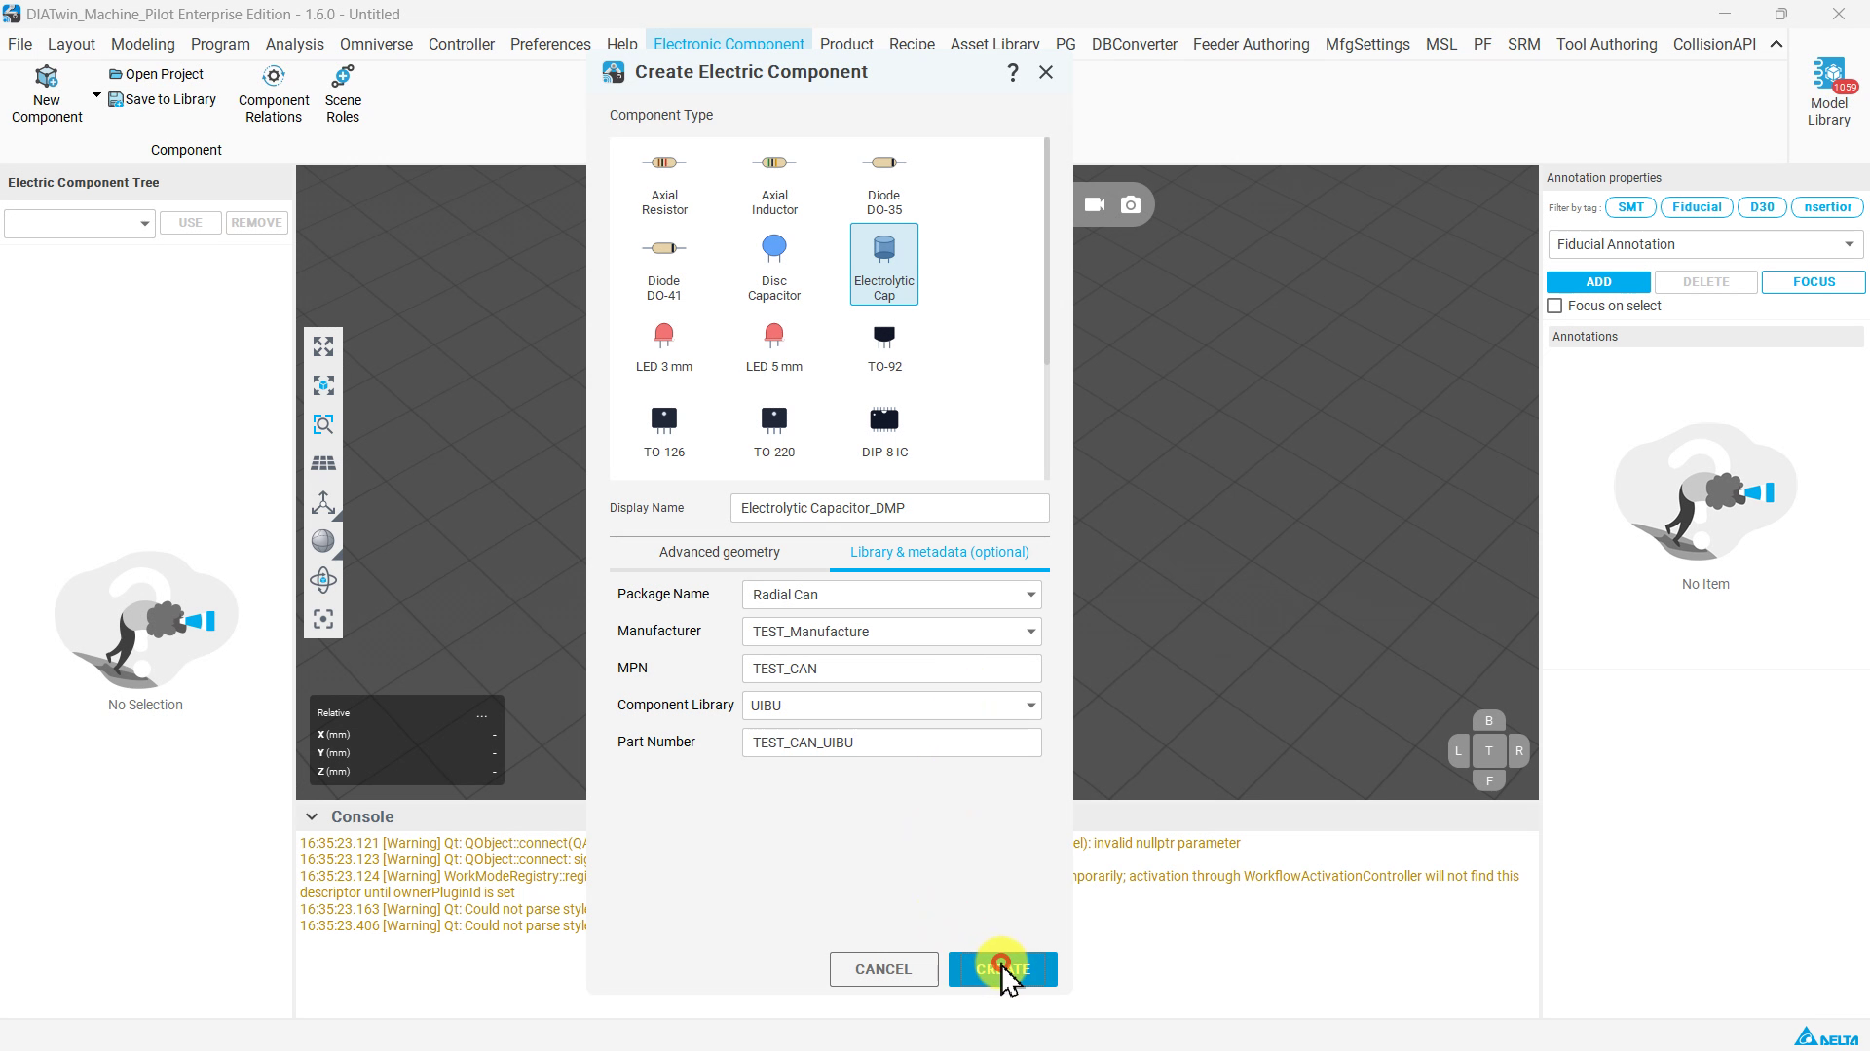The image size is (1870, 1051).
Task: Click the CANCEL button
Action: (883, 970)
